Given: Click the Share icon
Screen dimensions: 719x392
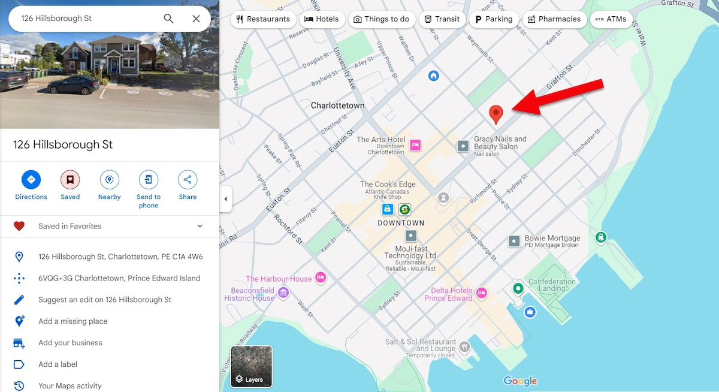Looking at the screenshot, I should click(x=188, y=179).
